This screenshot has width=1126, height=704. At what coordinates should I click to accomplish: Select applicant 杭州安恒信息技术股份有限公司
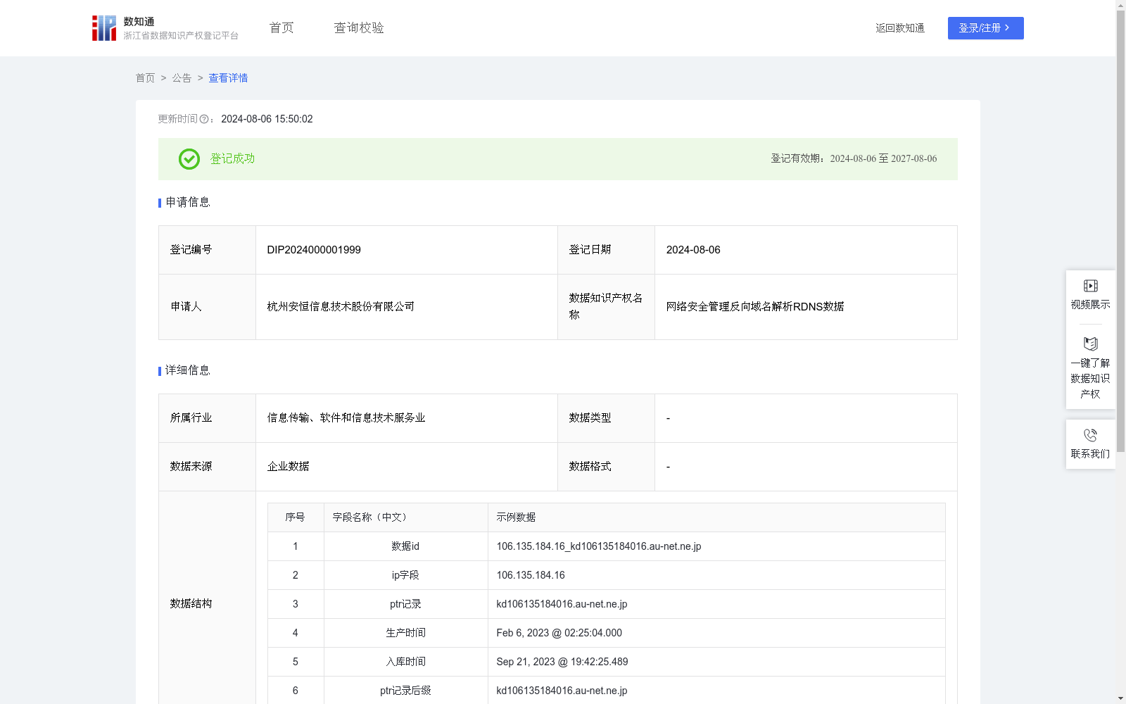point(341,307)
